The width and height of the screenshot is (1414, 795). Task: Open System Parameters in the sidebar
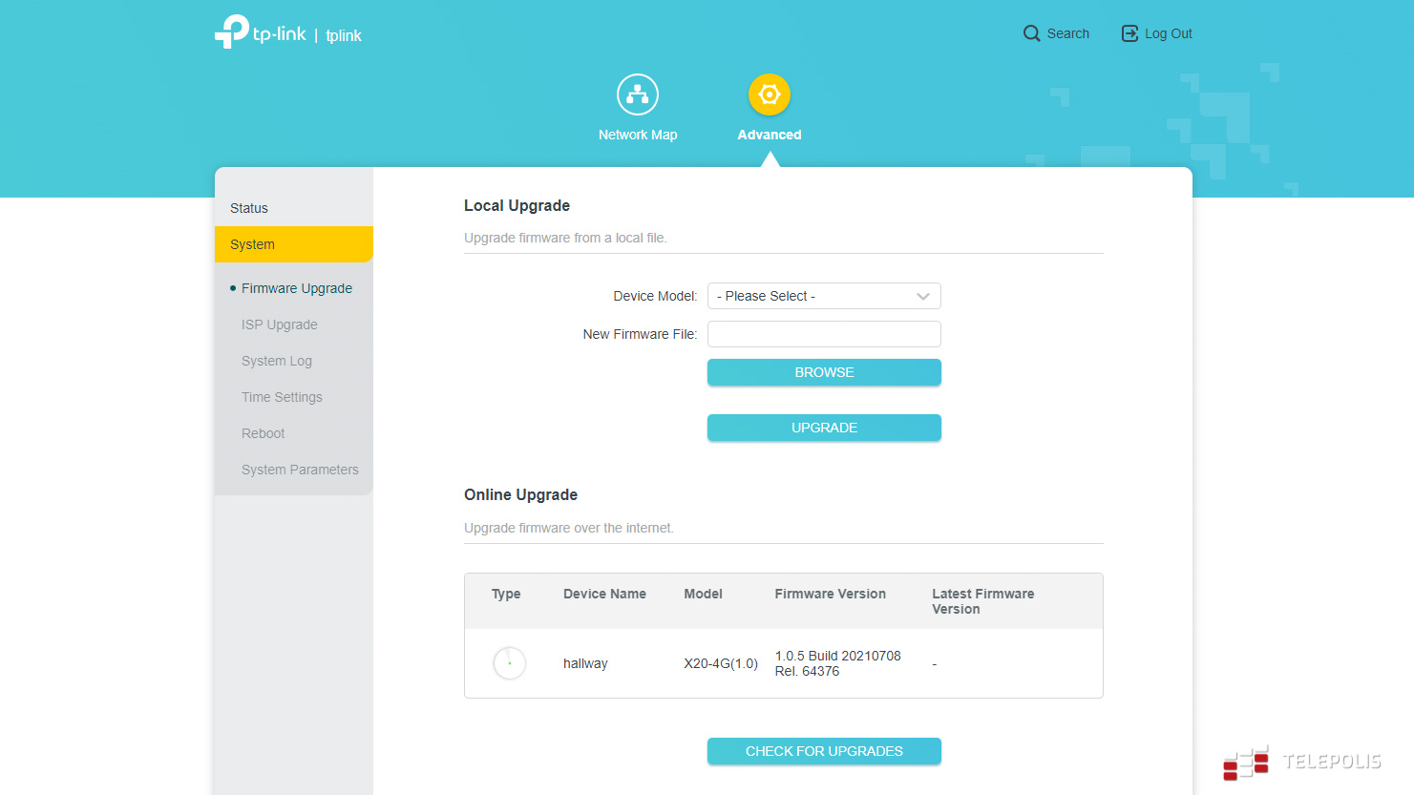300,470
